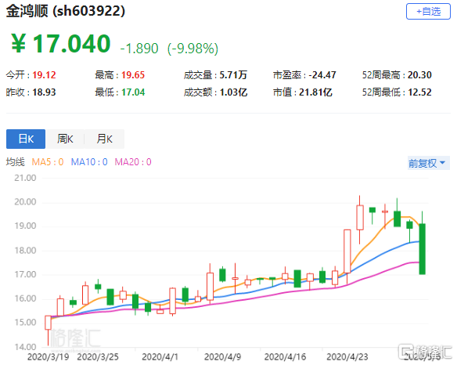
Task: Click the MA20 : 0 indicator label
Action: [133, 162]
